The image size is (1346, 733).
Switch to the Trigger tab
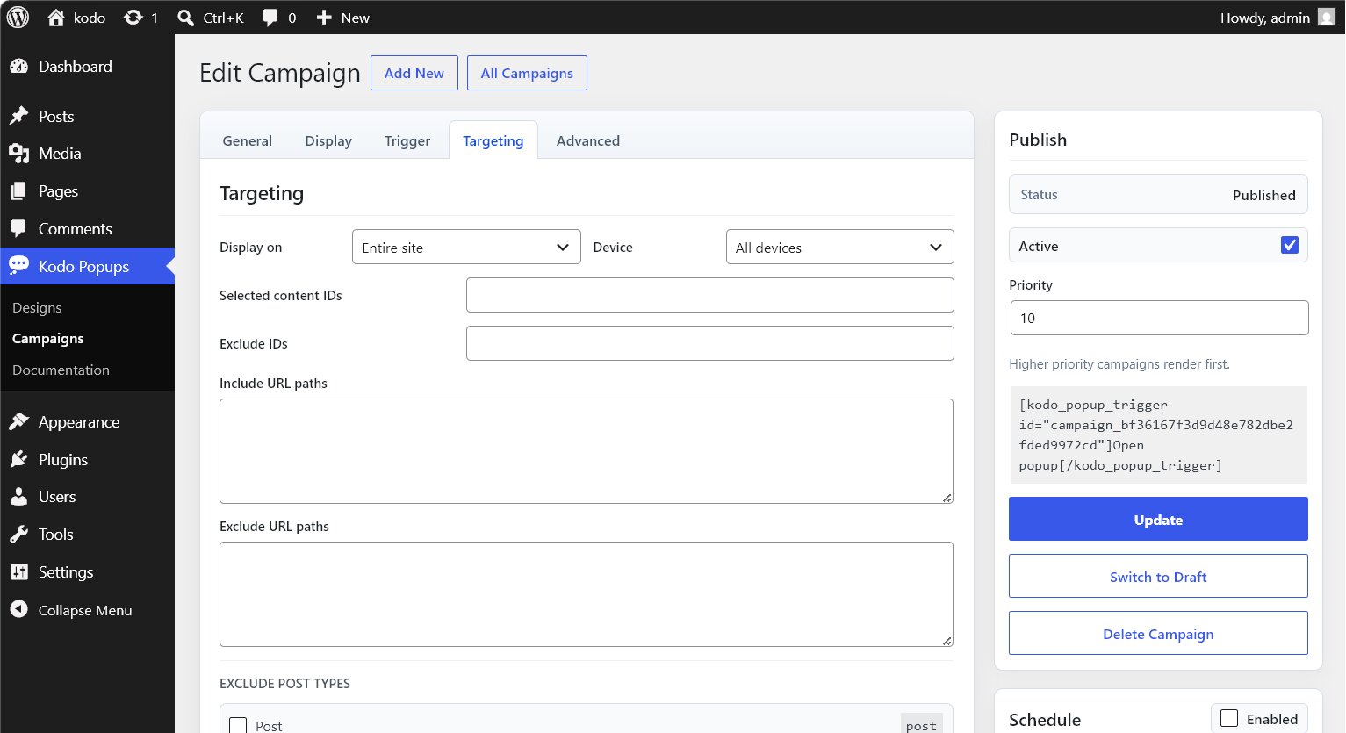point(407,141)
